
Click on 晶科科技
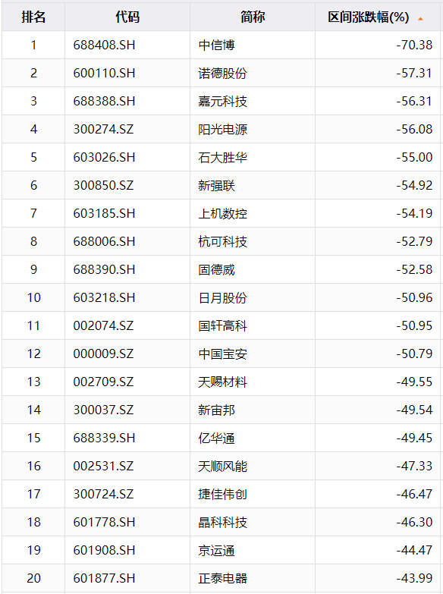pos(223,522)
